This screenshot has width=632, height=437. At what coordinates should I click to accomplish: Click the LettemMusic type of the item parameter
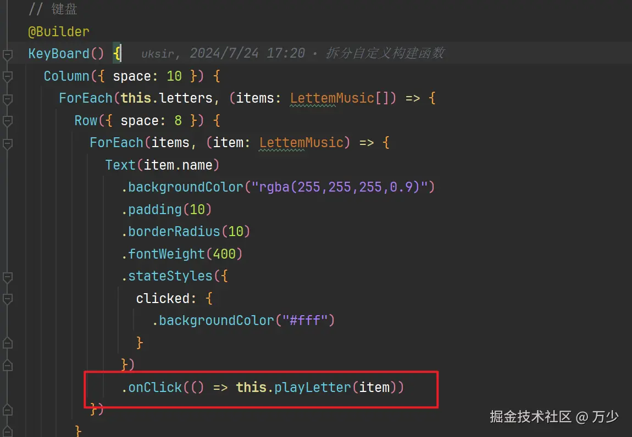coord(301,143)
